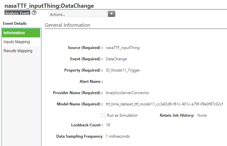Open the Actions dropdown arrow
The image size is (227, 146).
[112, 14]
